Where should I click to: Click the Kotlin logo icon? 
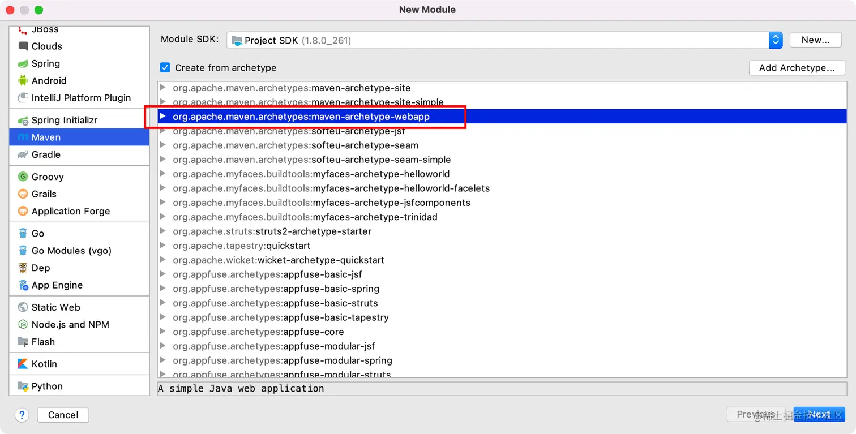(23, 364)
